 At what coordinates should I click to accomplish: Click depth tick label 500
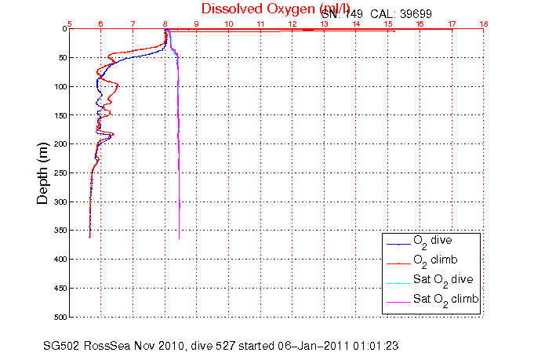click(60, 317)
